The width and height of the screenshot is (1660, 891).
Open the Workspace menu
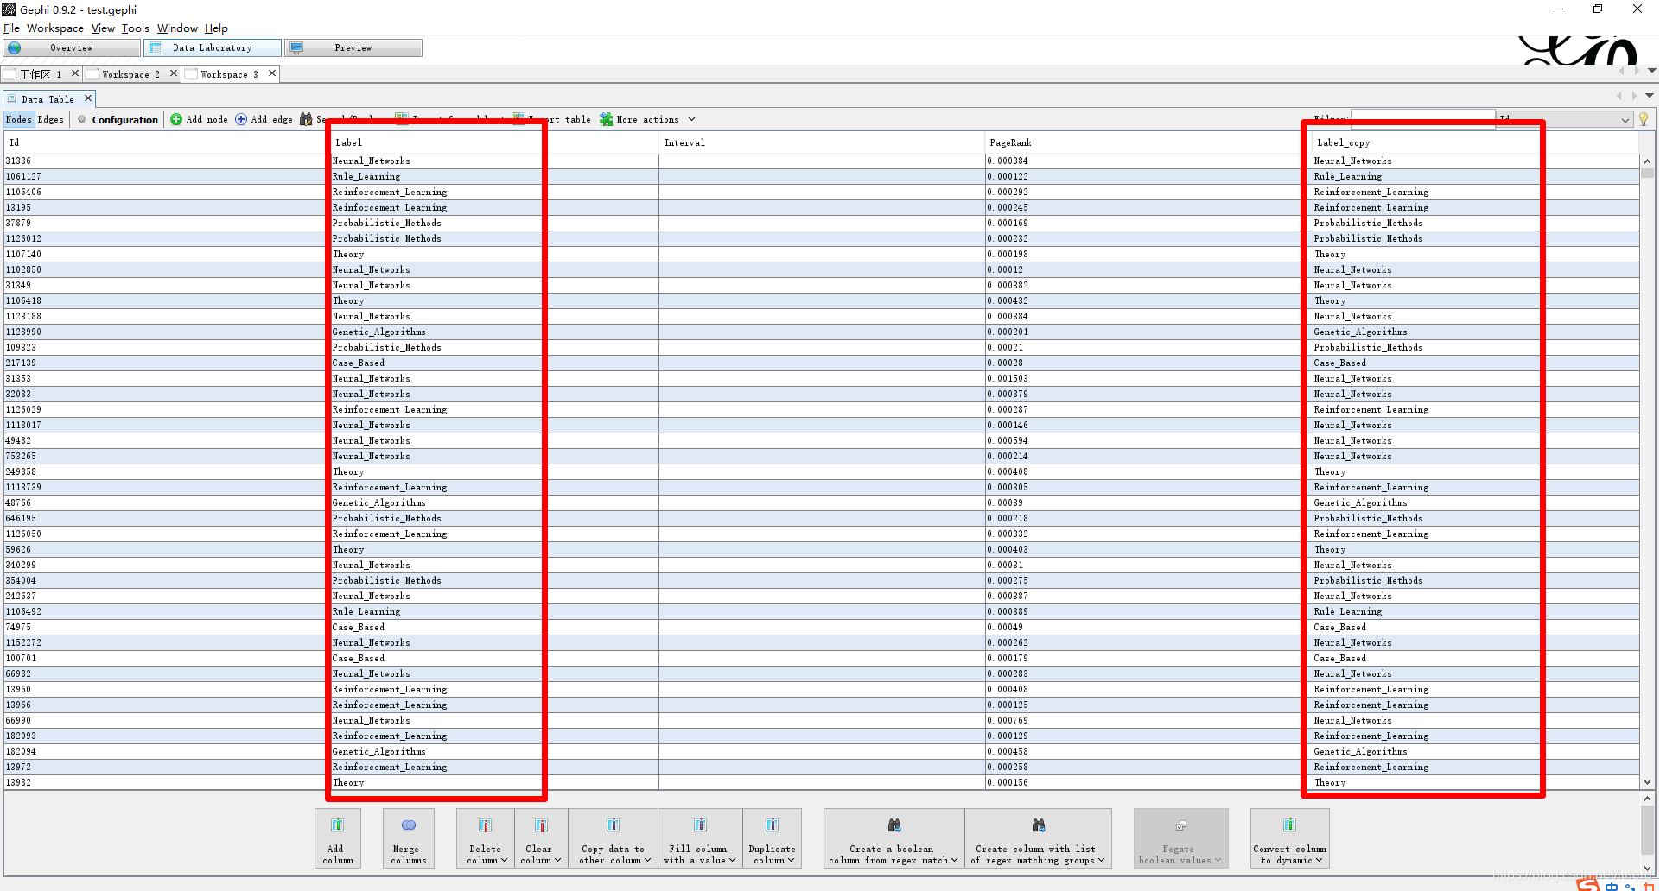(x=55, y=28)
